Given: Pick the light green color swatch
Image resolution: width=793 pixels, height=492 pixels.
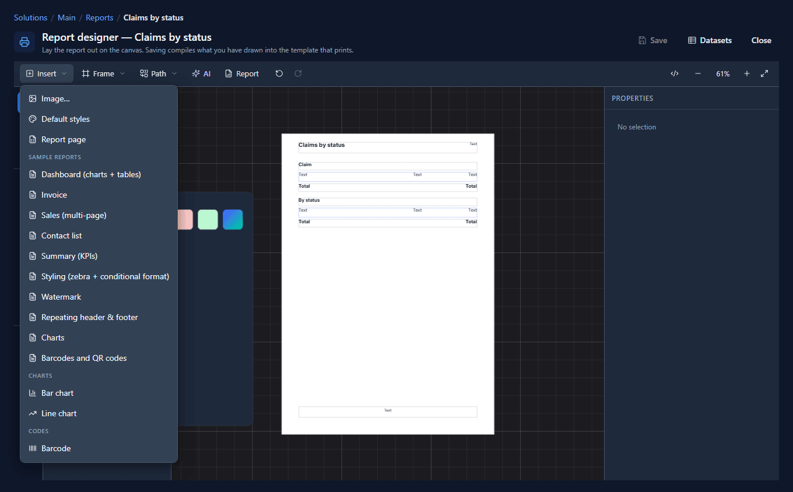Looking at the screenshot, I should [x=208, y=220].
